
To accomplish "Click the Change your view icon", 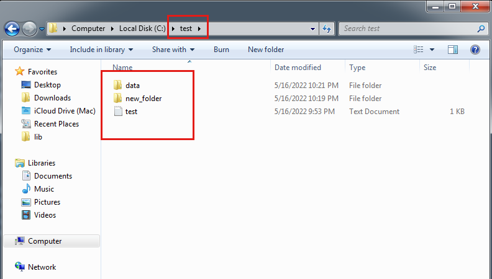I will [419, 50].
